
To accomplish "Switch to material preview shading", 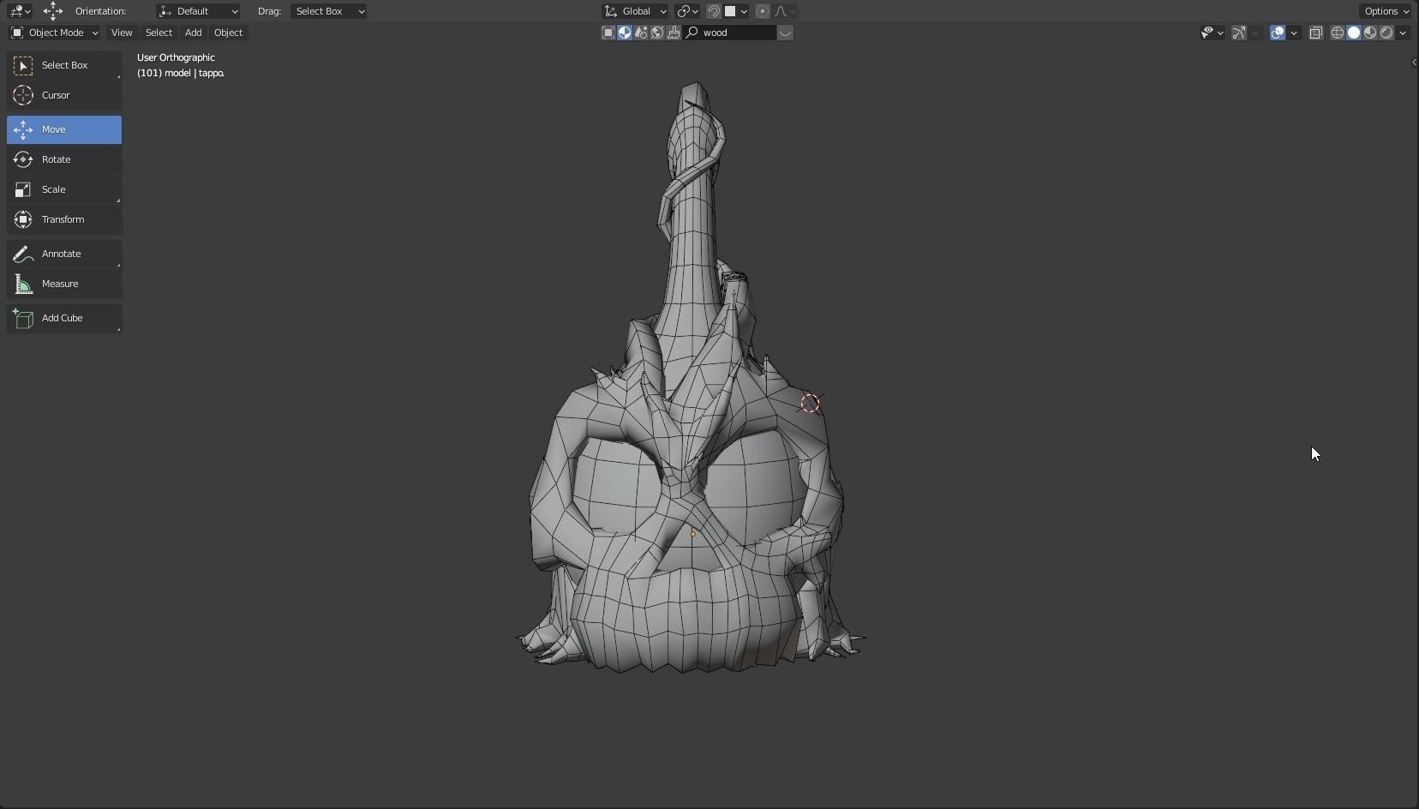I will 1370,33.
